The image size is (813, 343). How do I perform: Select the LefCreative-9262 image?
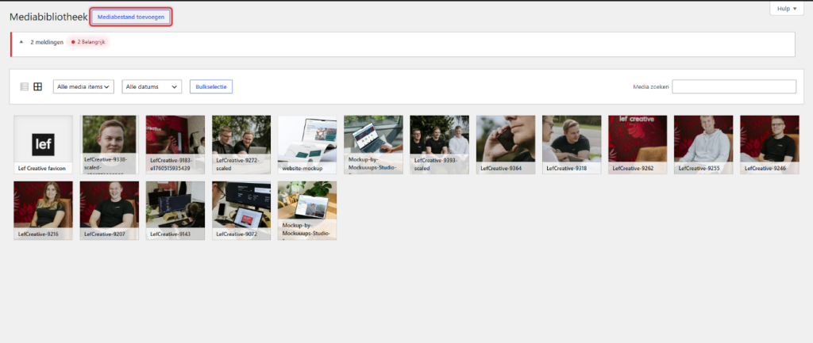(x=638, y=144)
